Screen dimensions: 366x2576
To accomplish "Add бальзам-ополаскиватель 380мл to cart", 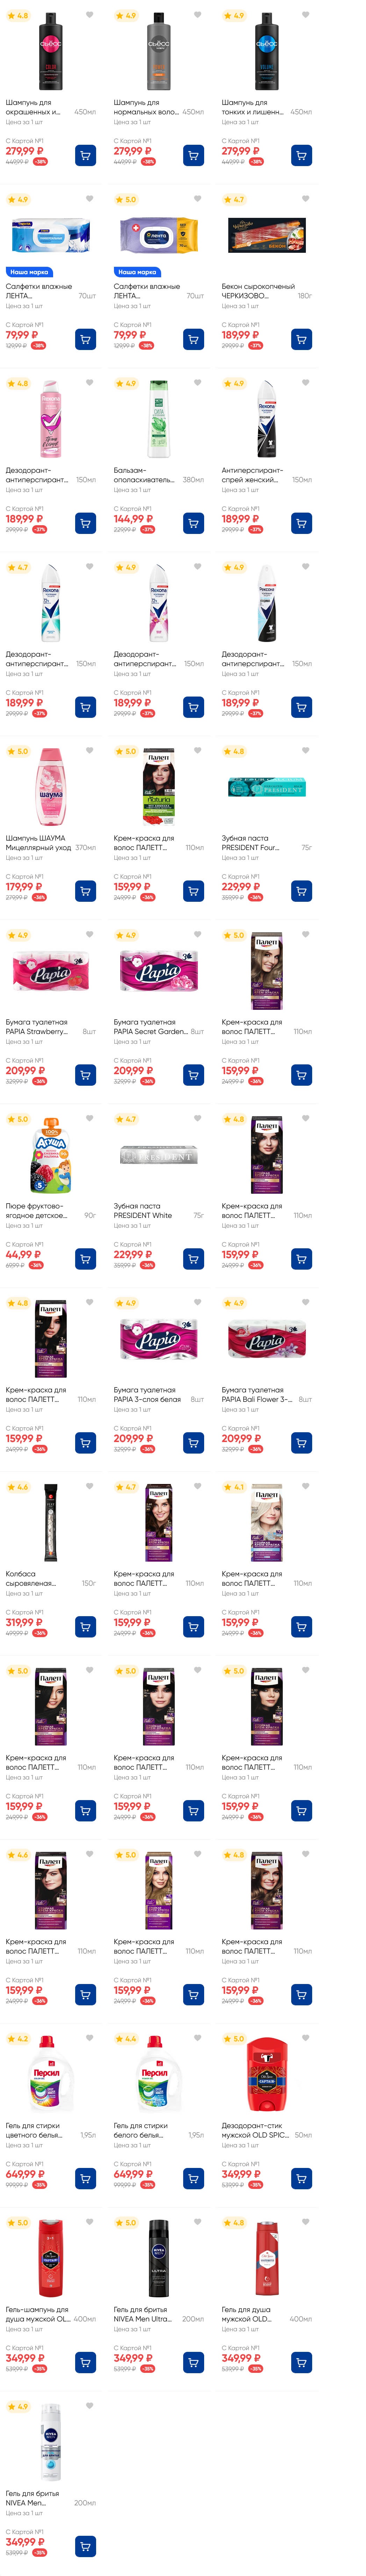I will coord(193,523).
